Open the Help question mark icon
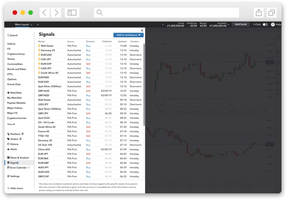The width and height of the screenshot is (287, 202). pos(273,24)
